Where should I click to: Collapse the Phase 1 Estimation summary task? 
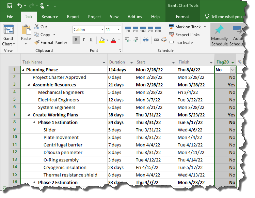pos(34,122)
